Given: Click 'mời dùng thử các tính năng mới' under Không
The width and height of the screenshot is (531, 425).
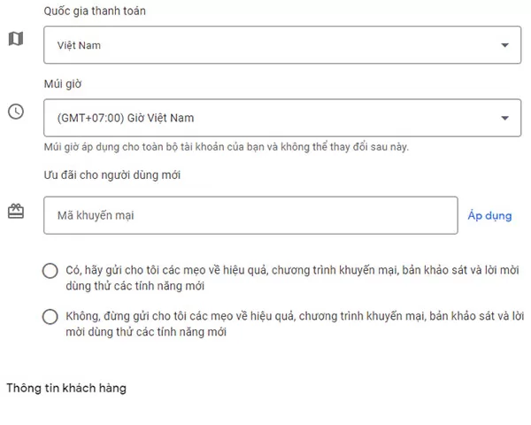Looking at the screenshot, I should click(x=146, y=332).
